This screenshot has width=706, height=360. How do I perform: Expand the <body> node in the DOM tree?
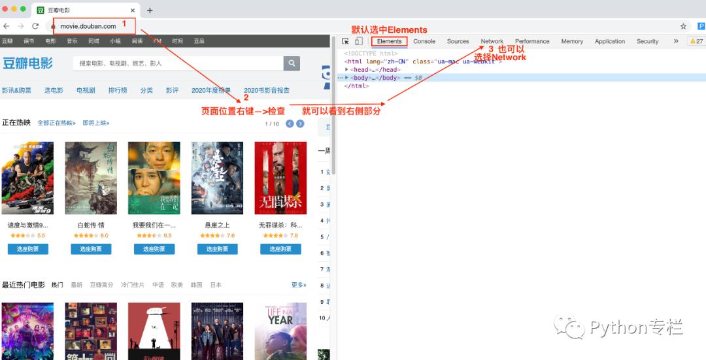pyautogui.click(x=346, y=78)
